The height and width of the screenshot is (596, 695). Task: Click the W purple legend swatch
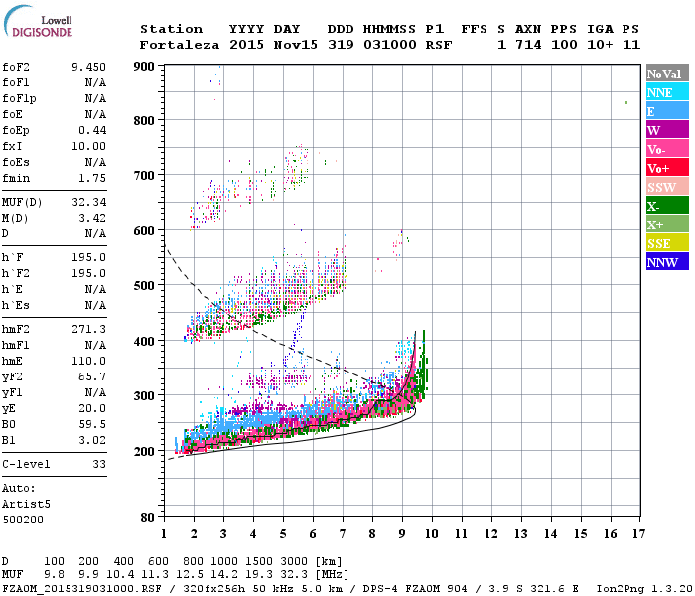[667, 130]
